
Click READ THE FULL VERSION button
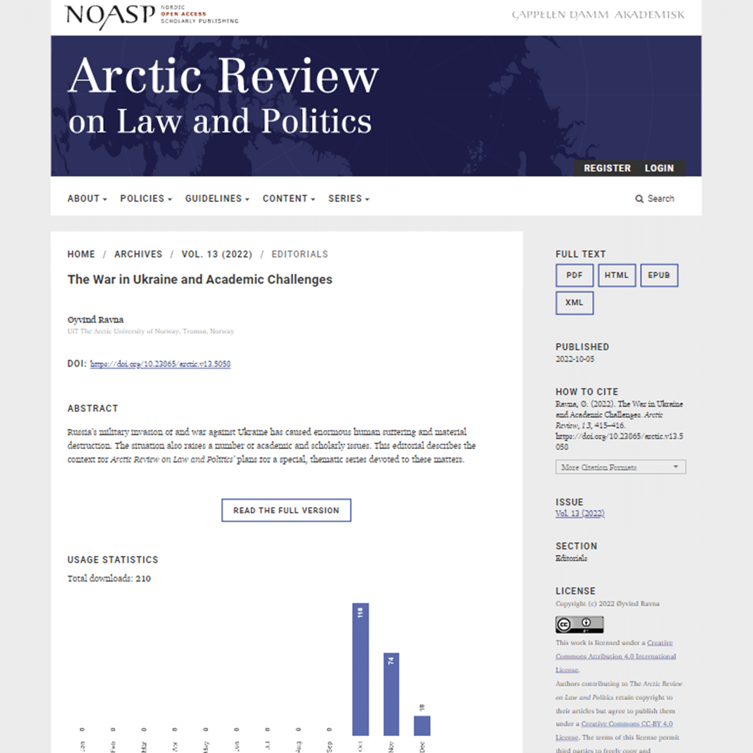tap(286, 510)
